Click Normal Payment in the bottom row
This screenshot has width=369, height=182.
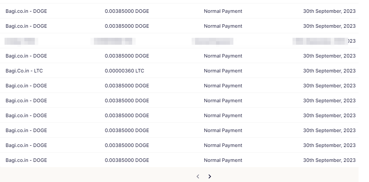coord(223,160)
